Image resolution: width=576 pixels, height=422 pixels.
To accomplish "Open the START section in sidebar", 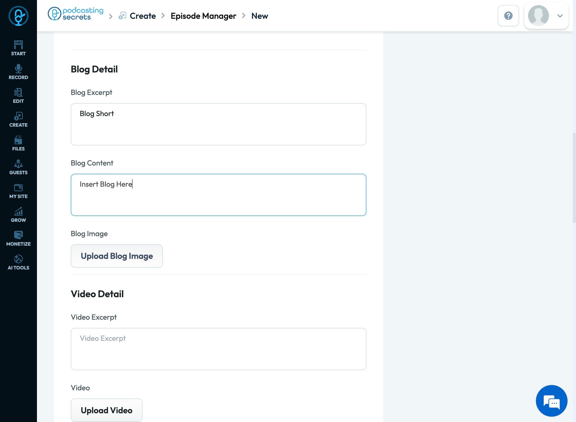I will pyautogui.click(x=18, y=48).
